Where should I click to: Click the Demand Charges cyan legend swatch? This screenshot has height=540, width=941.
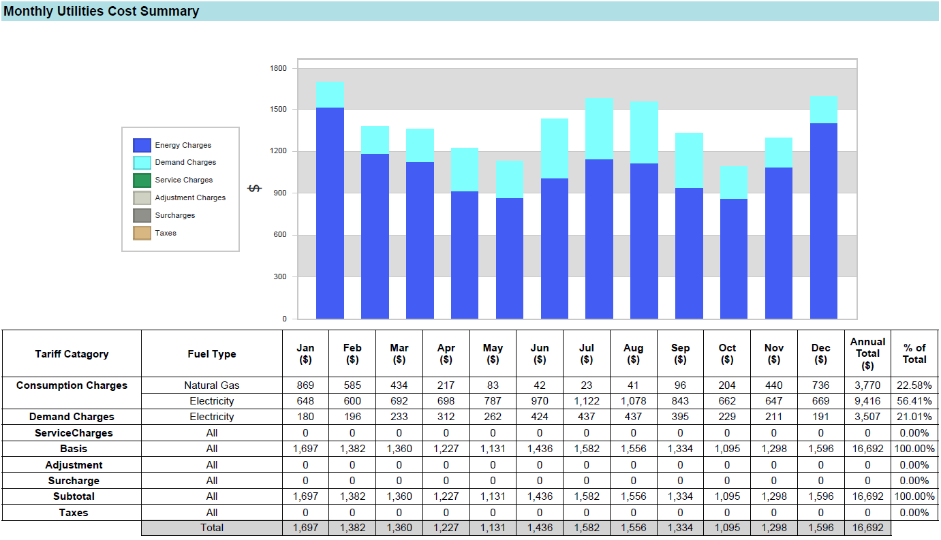pos(142,163)
